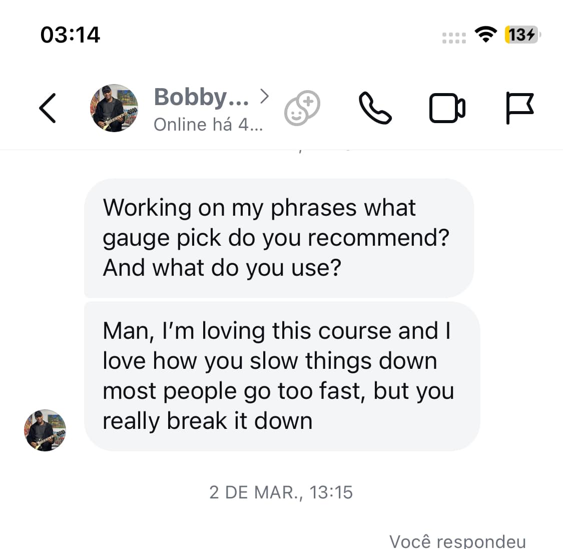The width and height of the screenshot is (563, 549).
Task: Tap the Wi-Fi status icon
Action: pos(485,35)
